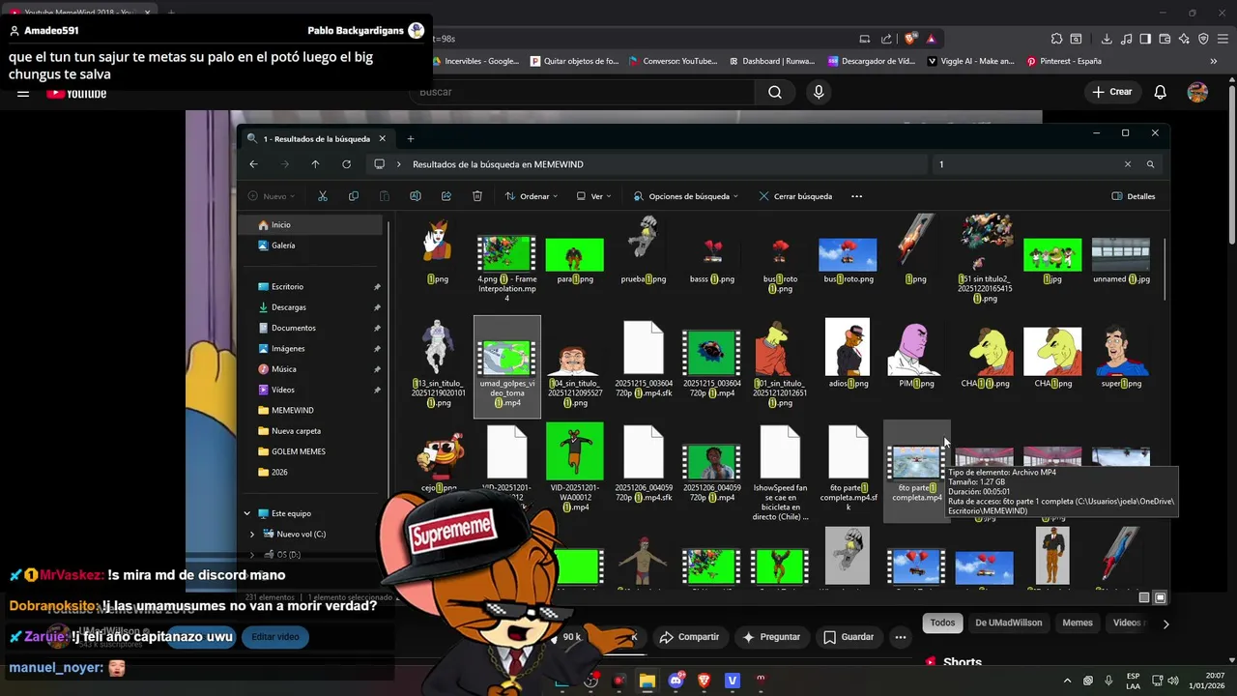Select Galería in Explorer sidebar
The width and height of the screenshot is (1237, 696).
[311, 246]
